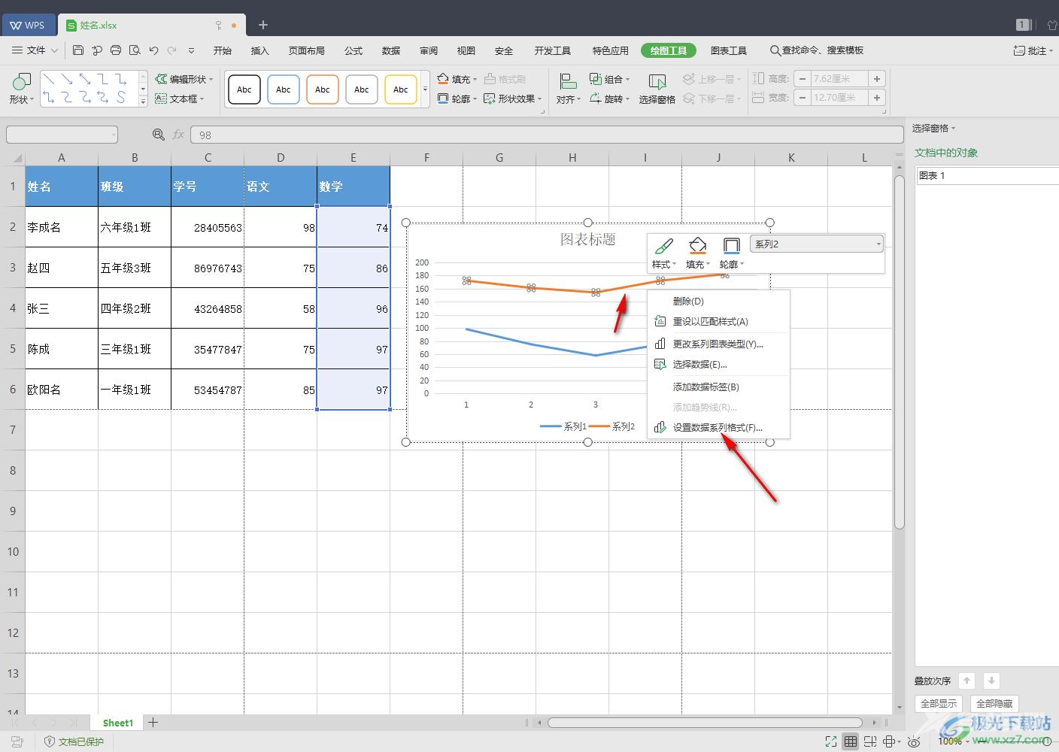
Task: Switch to the 插入 tab
Action: click(x=260, y=50)
